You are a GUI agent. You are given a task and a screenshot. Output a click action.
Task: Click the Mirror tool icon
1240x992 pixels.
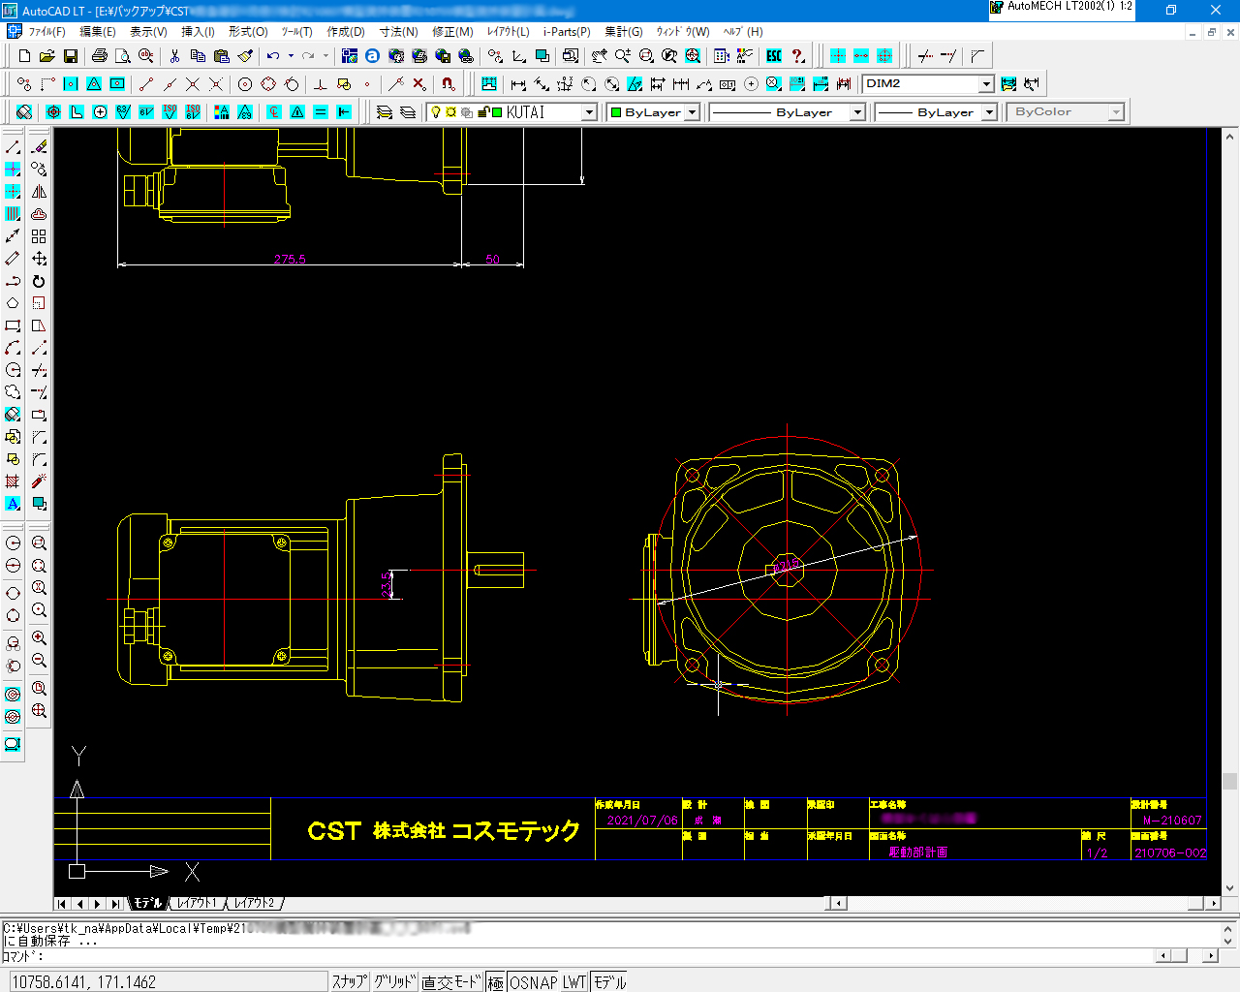click(39, 192)
